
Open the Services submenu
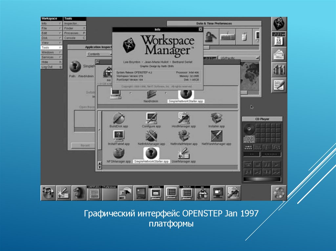point(52,57)
